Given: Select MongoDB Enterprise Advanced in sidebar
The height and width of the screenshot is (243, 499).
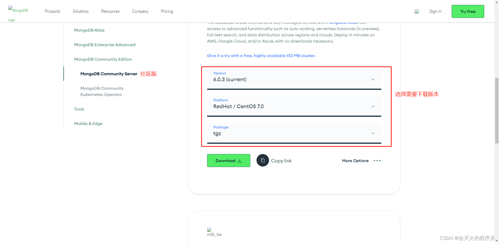Looking at the screenshot, I should tap(105, 45).
